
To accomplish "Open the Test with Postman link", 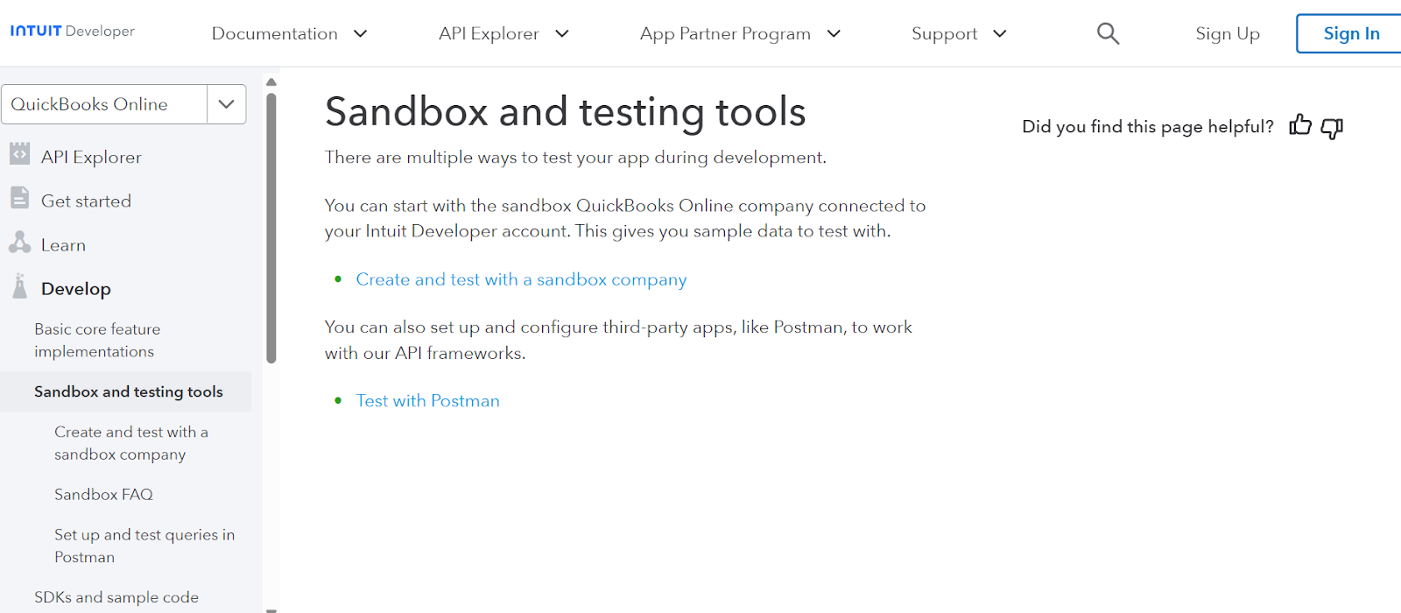I will click(x=427, y=401).
